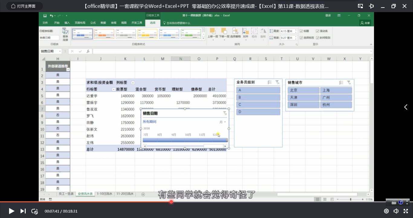
Task: Choose the blue timeline style thumbnail
Action: (83, 34)
